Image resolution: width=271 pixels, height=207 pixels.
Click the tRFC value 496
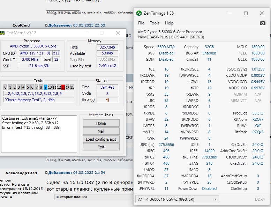coord(166,151)
